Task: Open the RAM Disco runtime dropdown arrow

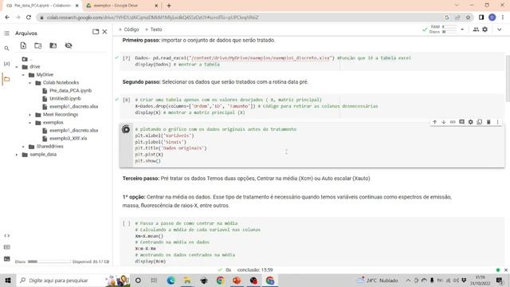Action: point(462,29)
